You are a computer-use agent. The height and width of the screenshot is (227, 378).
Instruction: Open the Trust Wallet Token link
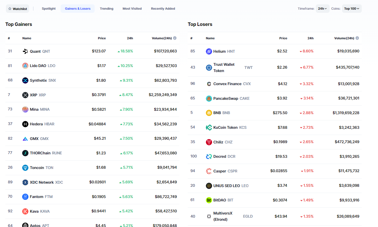pos(224,67)
